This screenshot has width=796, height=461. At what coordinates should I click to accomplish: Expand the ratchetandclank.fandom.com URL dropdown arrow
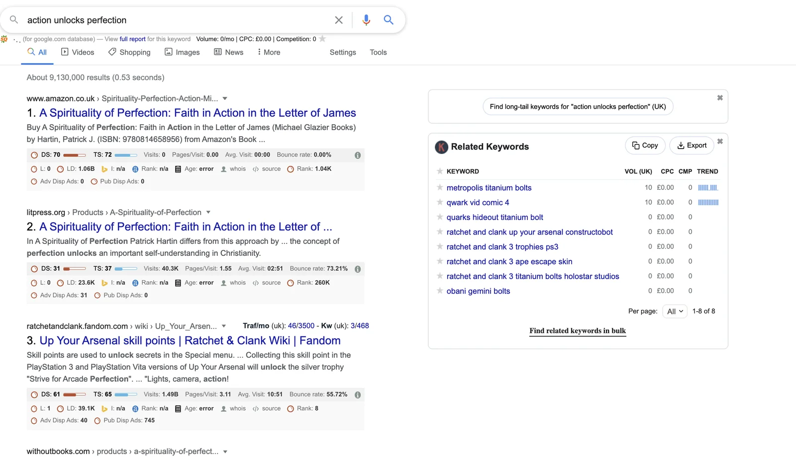224,326
